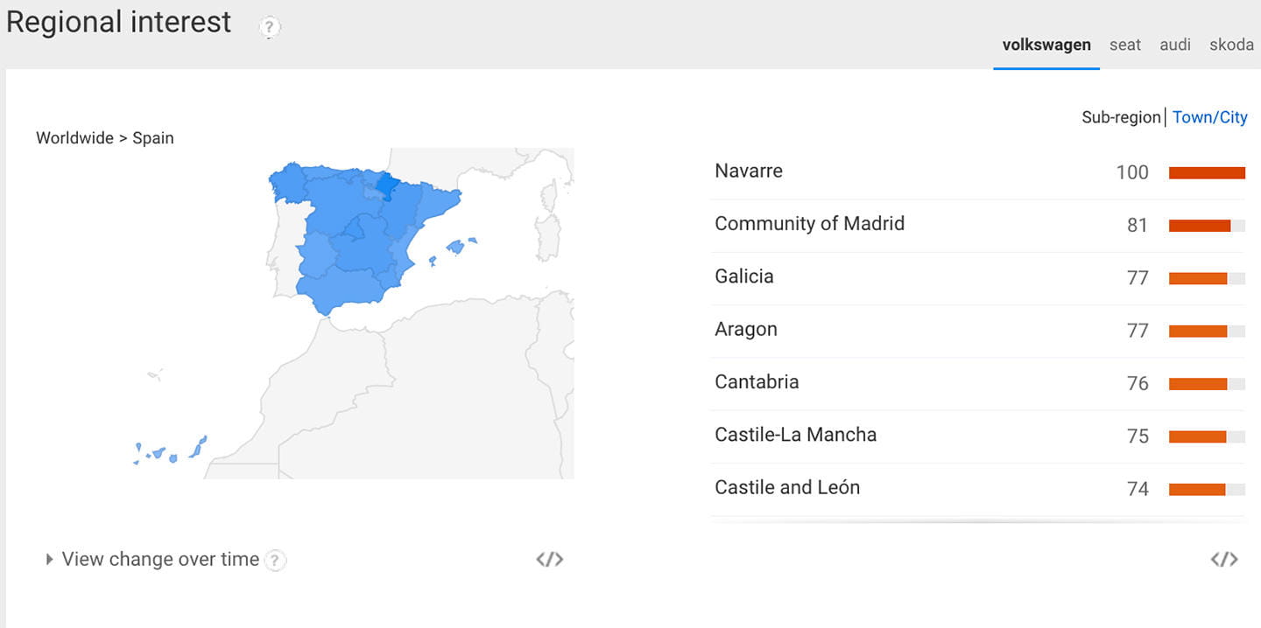Screen dimensions: 1261x628
Task: Expand View change over time
Action: (152, 560)
